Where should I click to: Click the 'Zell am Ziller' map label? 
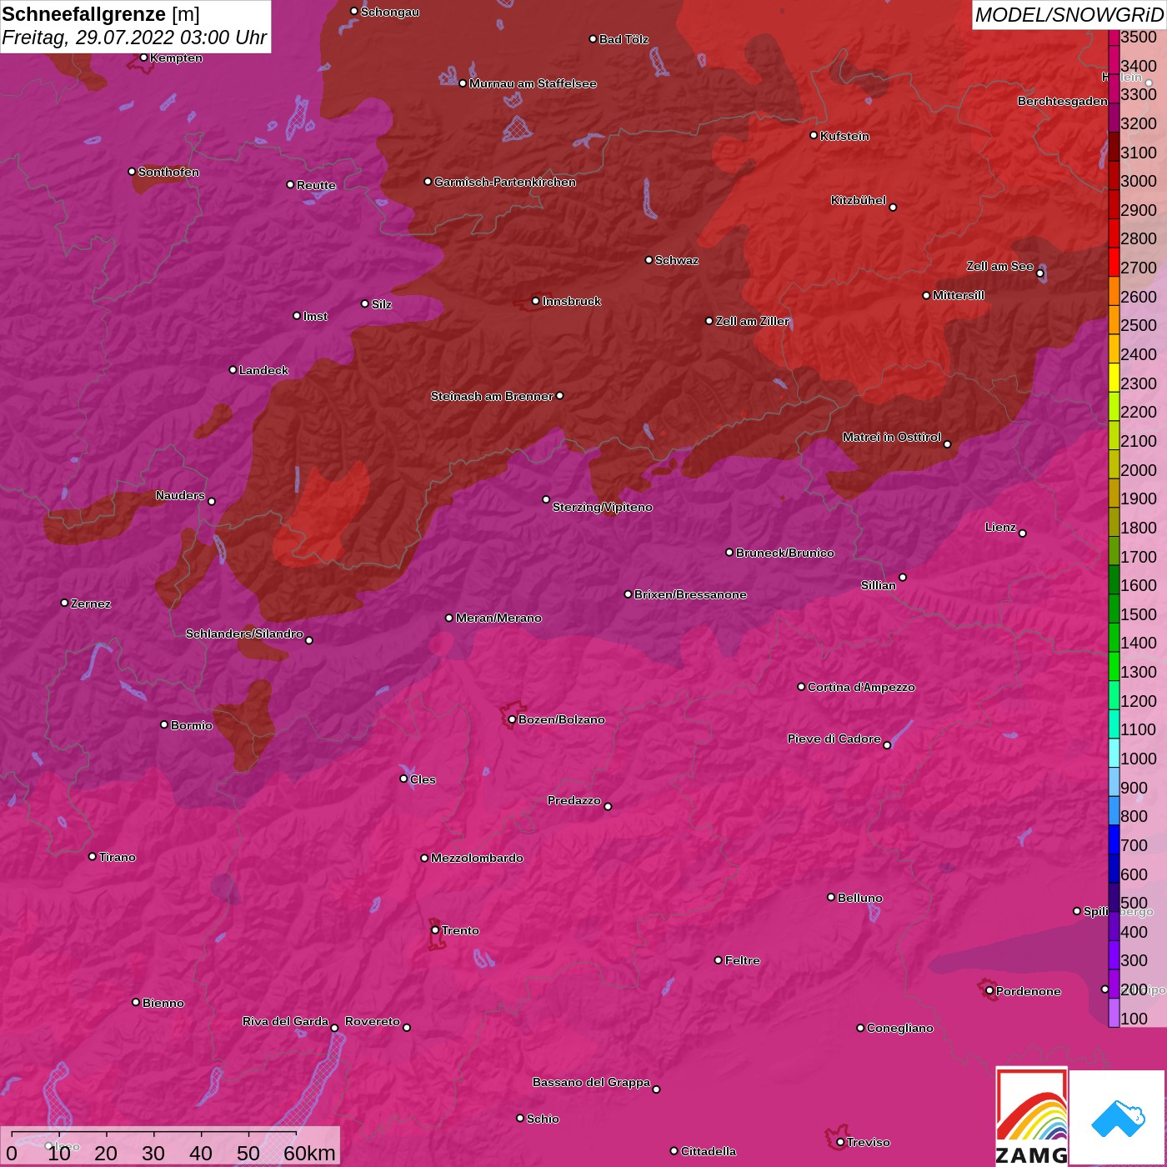click(753, 321)
